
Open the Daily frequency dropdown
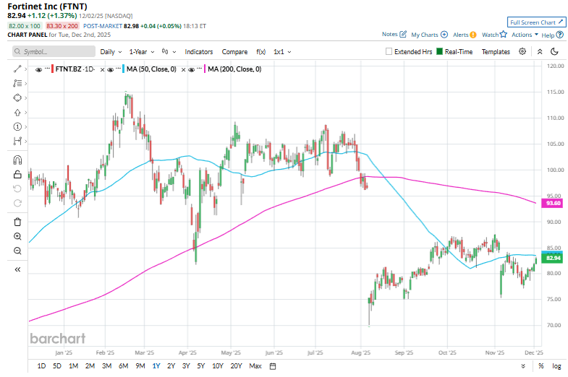111,52
